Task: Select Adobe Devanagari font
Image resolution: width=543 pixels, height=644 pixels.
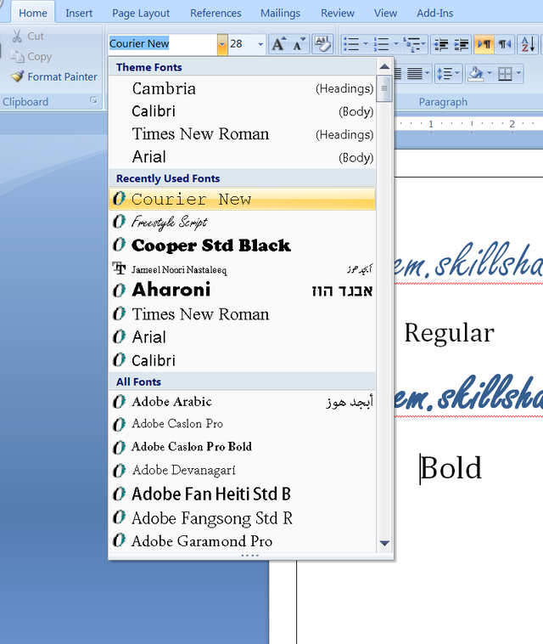Action: 242,471
